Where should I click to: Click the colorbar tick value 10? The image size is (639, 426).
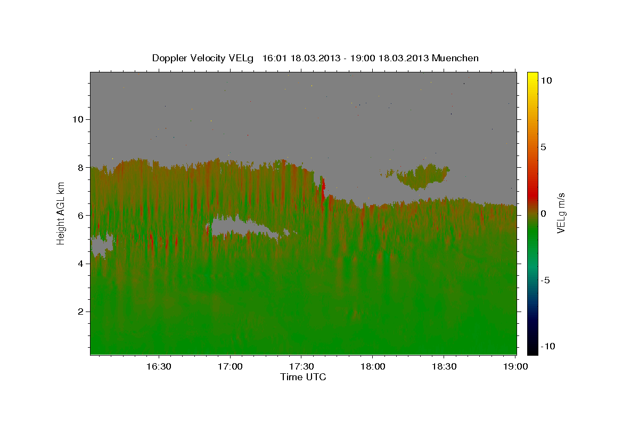click(x=546, y=80)
